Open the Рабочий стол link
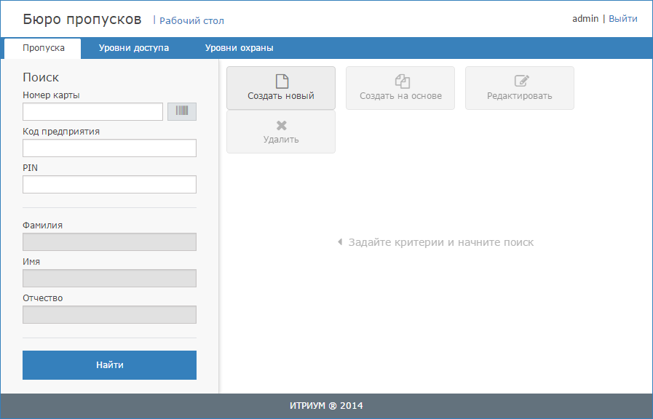Screen dimensions: 653x419 pyautogui.click(x=191, y=21)
